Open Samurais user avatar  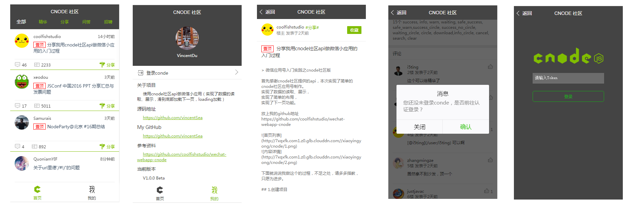pos(22,123)
